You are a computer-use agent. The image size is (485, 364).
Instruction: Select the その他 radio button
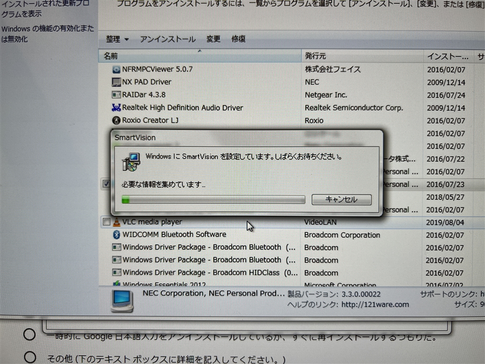[x=30, y=357]
